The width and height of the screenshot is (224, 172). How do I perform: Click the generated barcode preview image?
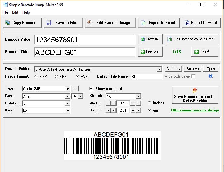tap(112, 146)
